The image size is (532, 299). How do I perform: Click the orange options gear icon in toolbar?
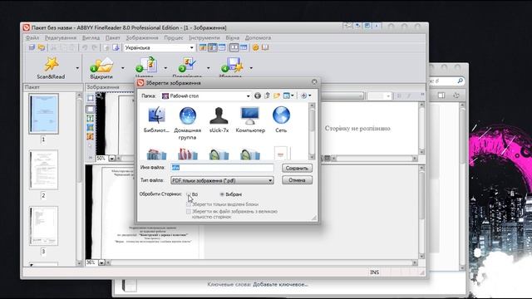255,48
